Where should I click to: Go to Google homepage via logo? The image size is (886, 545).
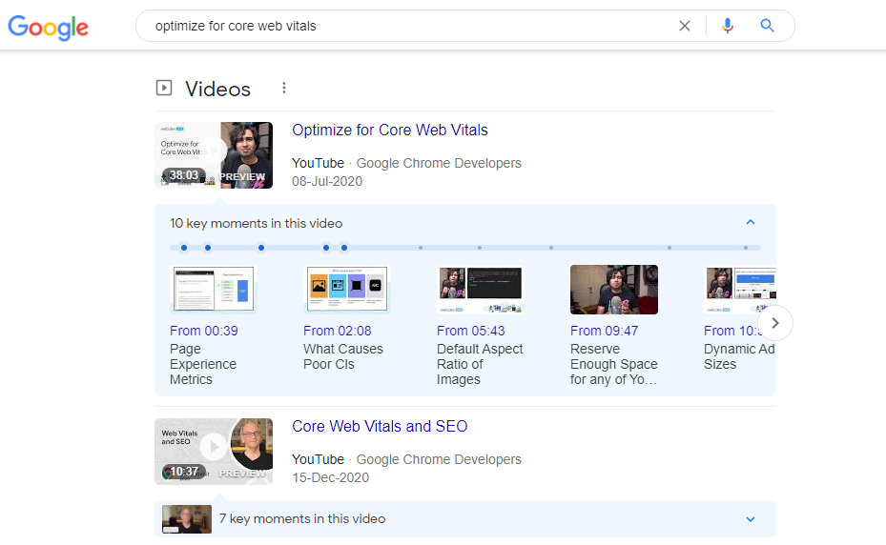click(x=48, y=27)
